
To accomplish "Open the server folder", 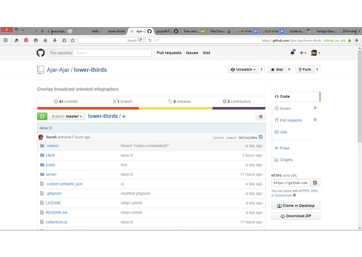I will click(51, 174).
